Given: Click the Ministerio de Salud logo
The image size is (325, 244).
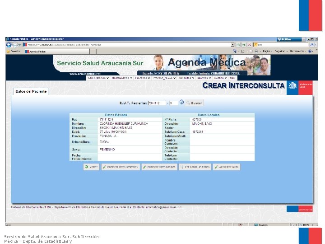Looking at the screenshot, I should pos(300,88).
